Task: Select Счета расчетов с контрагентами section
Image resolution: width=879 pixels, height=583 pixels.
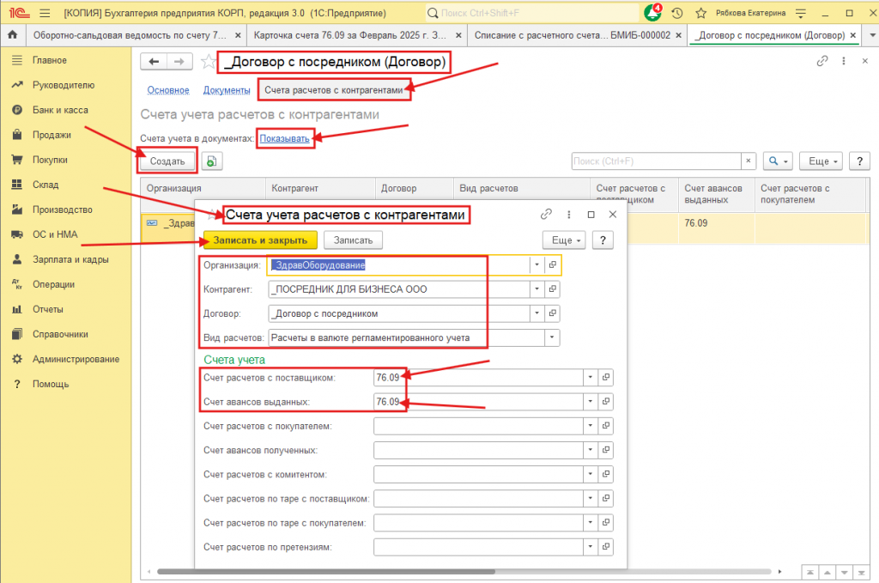Action: pyautogui.click(x=334, y=89)
